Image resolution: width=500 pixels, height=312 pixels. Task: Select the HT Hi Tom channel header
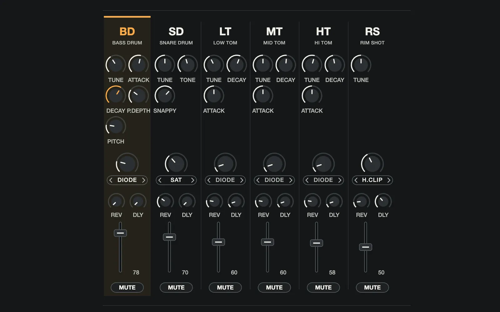323,36
